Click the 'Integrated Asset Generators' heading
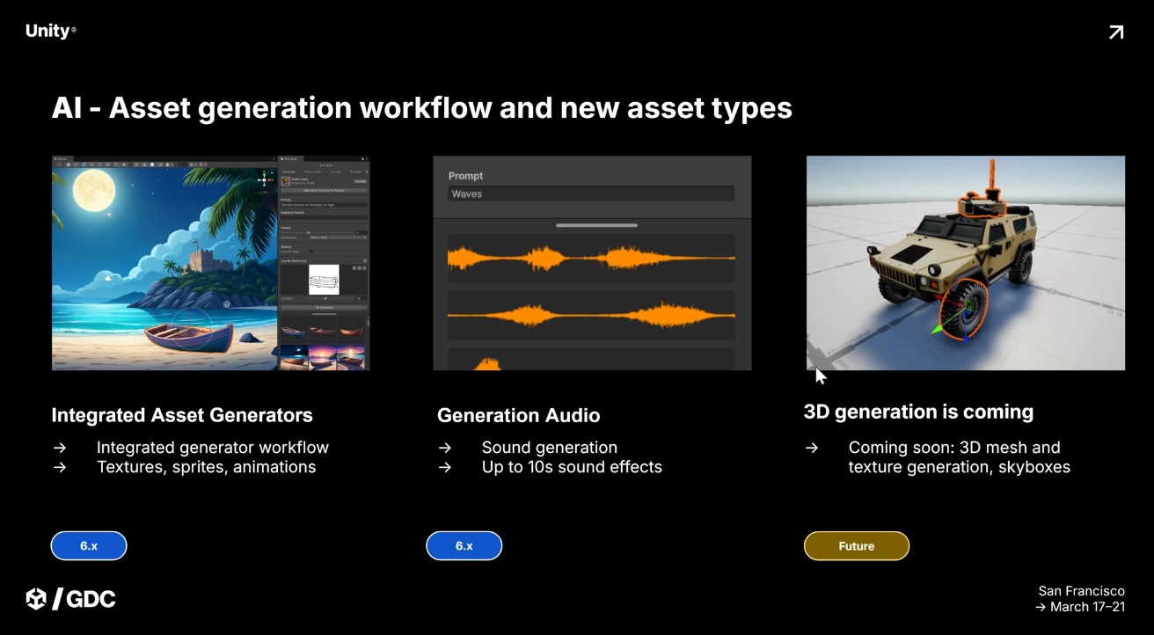The width and height of the screenshot is (1154, 635). [182, 415]
